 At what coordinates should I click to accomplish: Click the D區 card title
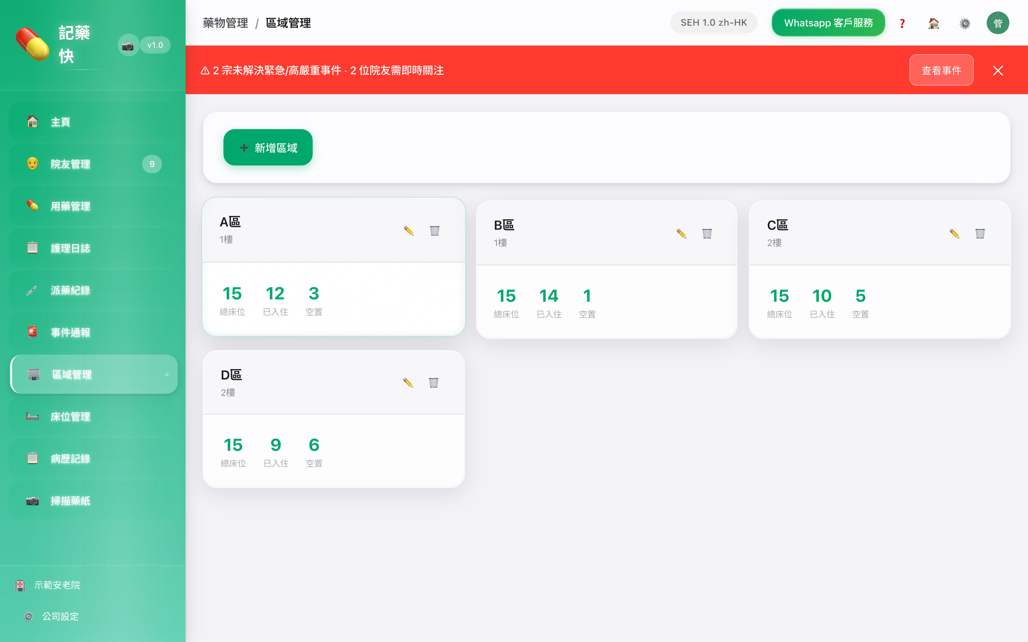(x=232, y=375)
